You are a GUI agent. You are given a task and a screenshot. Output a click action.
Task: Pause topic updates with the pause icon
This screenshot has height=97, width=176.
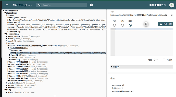click(91, 5)
